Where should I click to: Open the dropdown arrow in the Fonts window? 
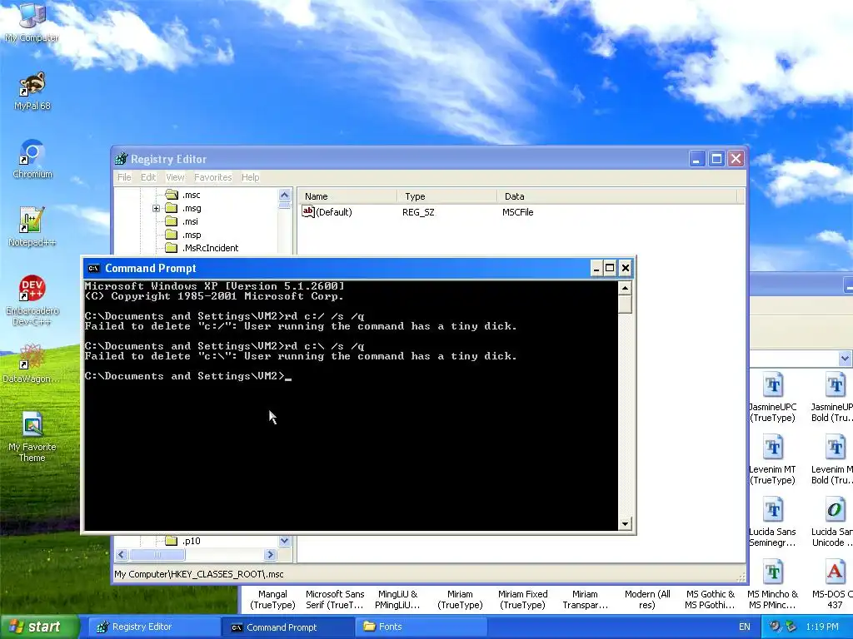[x=845, y=359]
